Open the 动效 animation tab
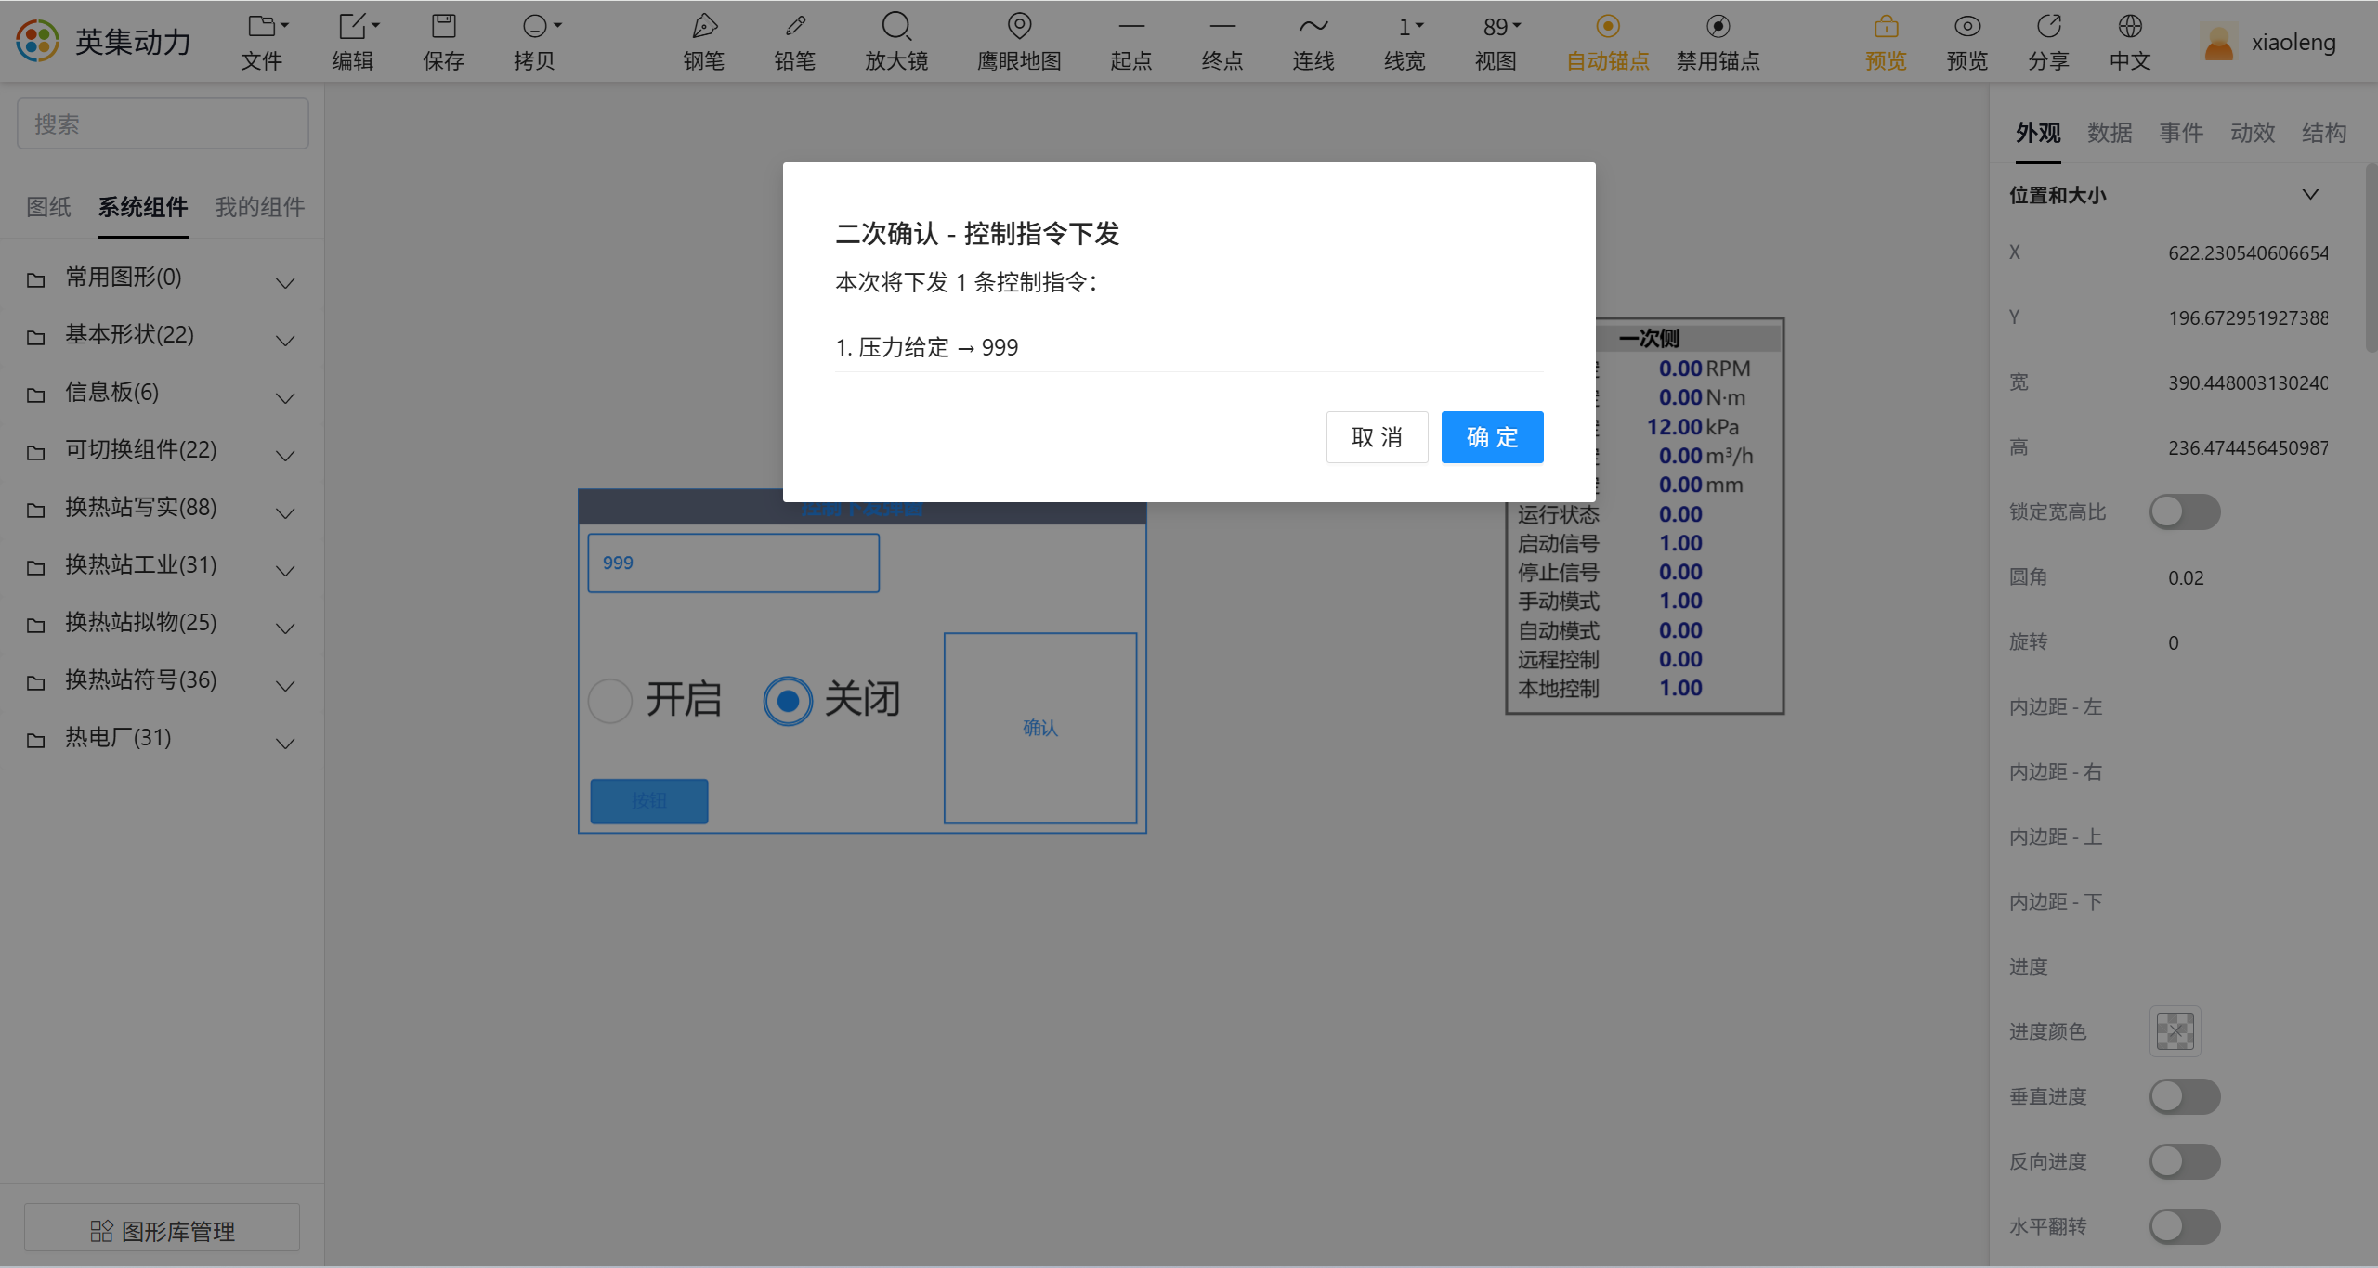The image size is (2378, 1268). (x=2253, y=133)
